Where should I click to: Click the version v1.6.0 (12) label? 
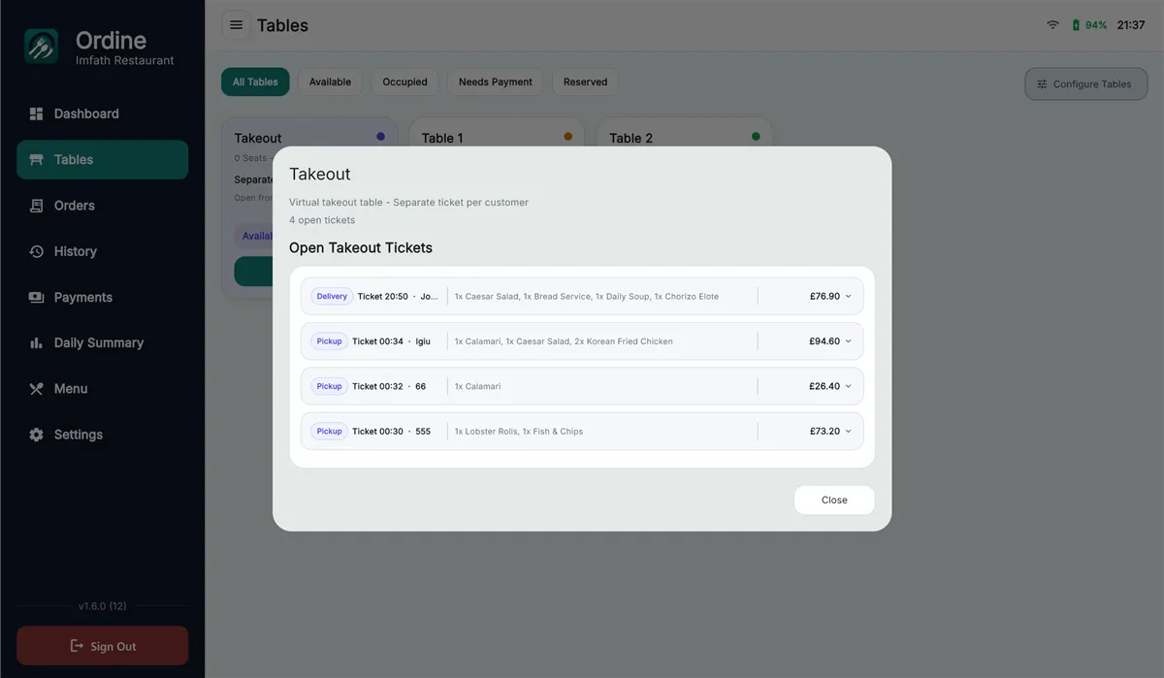(x=103, y=606)
